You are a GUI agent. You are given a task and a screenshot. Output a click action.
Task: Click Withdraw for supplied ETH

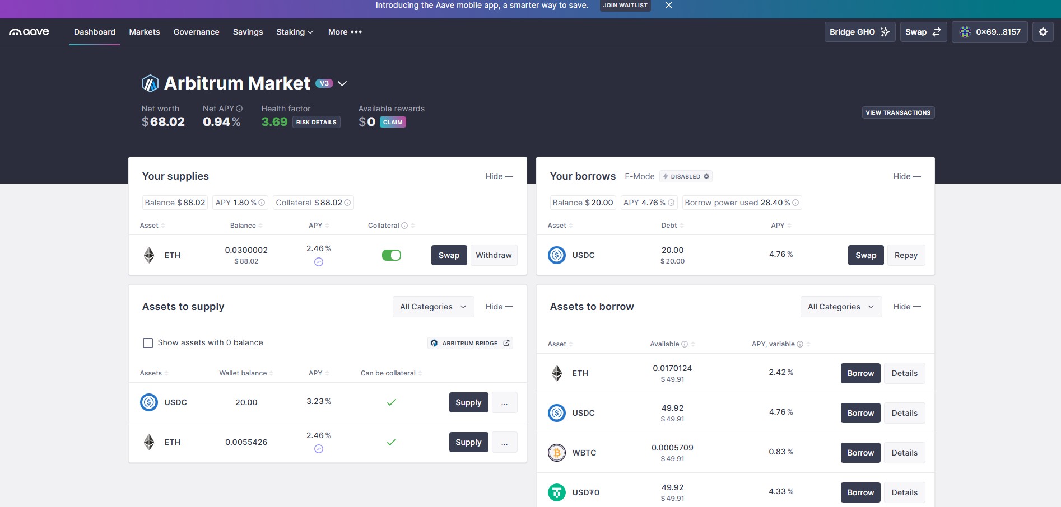(493, 255)
